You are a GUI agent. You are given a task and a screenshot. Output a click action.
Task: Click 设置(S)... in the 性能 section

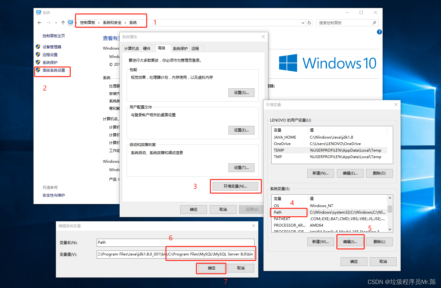(x=241, y=93)
